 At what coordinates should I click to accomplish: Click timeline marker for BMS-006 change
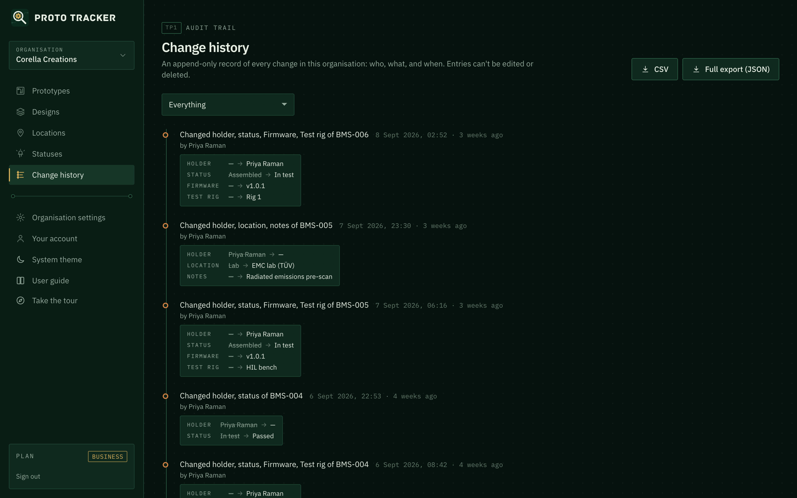pyautogui.click(x=165, y=135)
